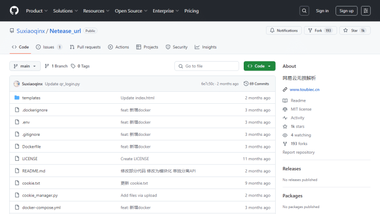Viewport: 380px width, 214px height.
Task: Click the file icon beside .dockerignore
Action: pyautogui.click(x=17, y=110)
